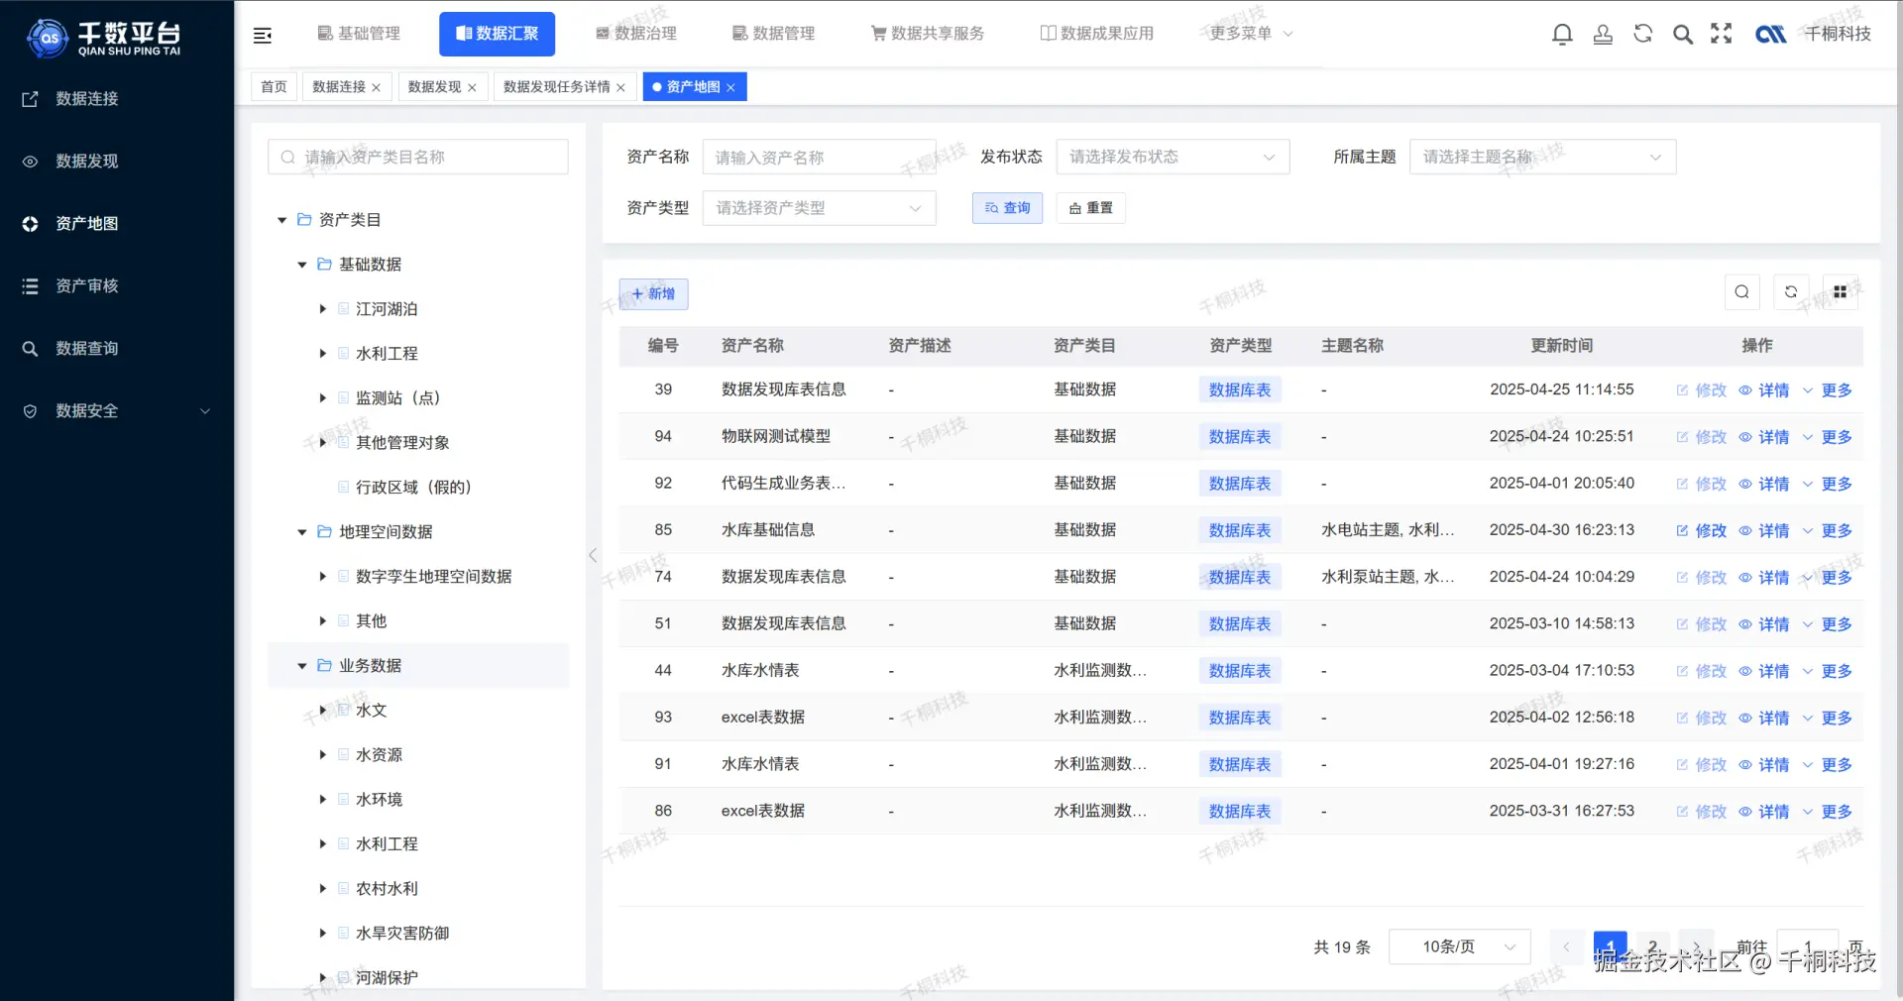Screen dimensions: 1903x1001
Task: Click the table search magnifier icon
Action: pos(1741,292)
